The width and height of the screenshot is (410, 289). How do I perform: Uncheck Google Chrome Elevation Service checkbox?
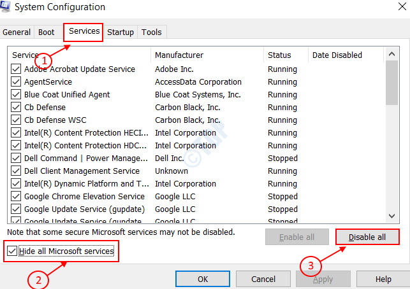coord(16,196)
